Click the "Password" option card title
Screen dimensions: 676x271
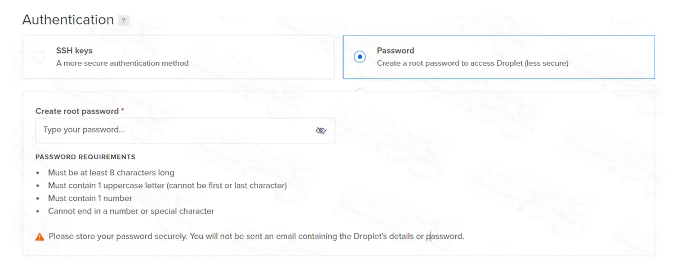[395, 51]
